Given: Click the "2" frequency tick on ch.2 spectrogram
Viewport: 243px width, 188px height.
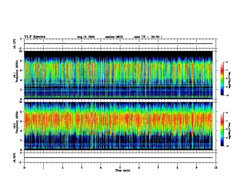Looking at the screenshot, I should coord(21,140).
